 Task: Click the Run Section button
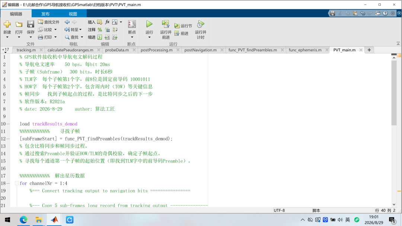coord(183,26)
